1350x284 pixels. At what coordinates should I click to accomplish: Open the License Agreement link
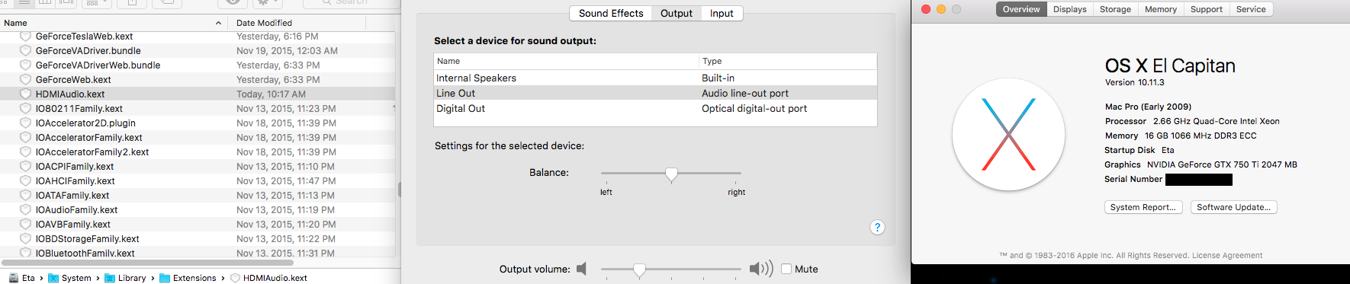pos(1227,256)
